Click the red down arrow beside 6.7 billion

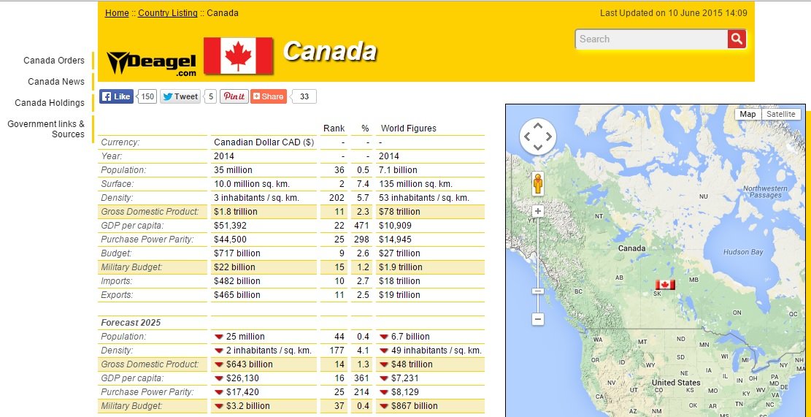384,337
